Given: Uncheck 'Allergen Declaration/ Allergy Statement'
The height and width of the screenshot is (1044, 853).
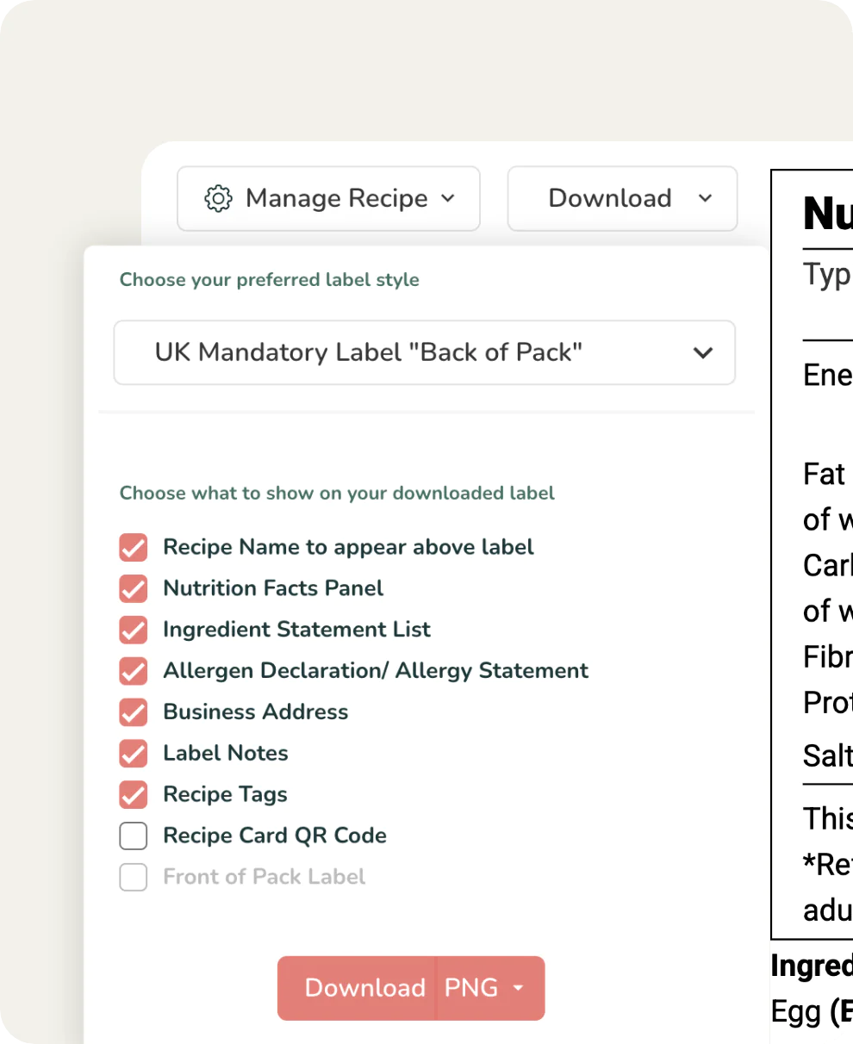Looking at the screenshot, I should coord(133,671).
